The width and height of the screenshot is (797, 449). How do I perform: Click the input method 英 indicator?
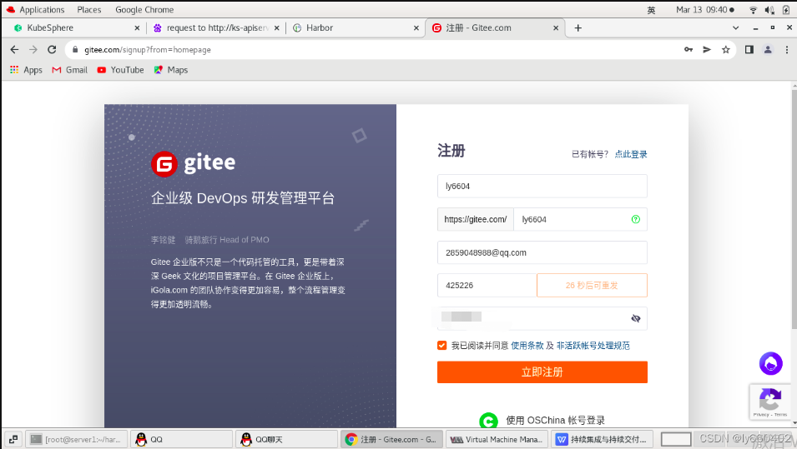(651, 10)
